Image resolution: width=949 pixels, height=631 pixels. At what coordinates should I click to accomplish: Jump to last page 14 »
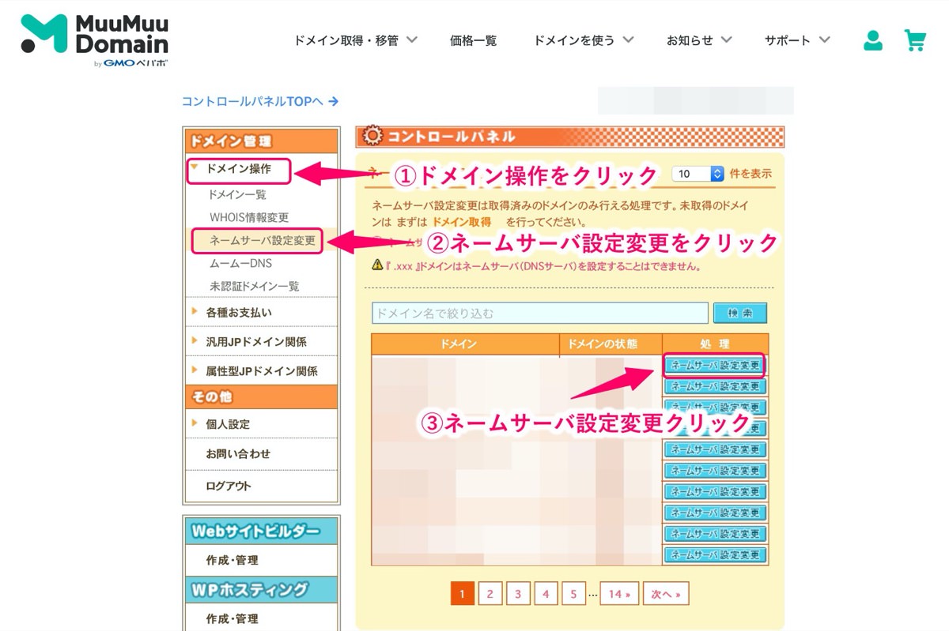(620, 594)
